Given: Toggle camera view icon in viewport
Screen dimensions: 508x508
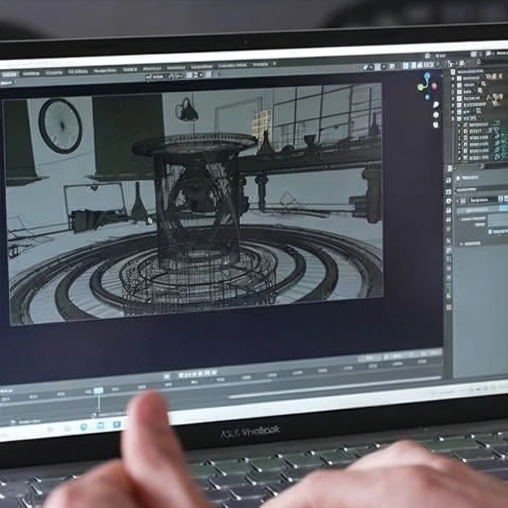Looking at the screenshot, I should tap(436, 125).
